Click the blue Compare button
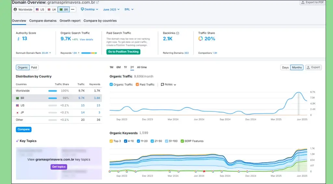 pyautogui.click(x=23, y=129)
